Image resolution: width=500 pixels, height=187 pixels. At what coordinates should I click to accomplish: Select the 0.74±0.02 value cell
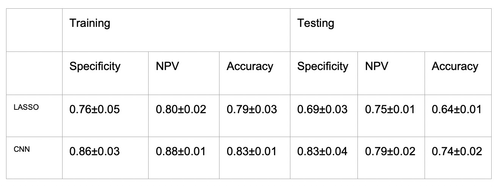point(457,152)
